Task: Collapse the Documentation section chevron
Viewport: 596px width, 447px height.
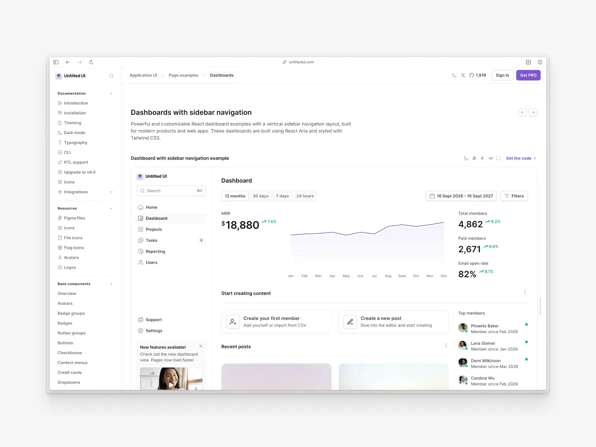Action: tap(111, 93)
